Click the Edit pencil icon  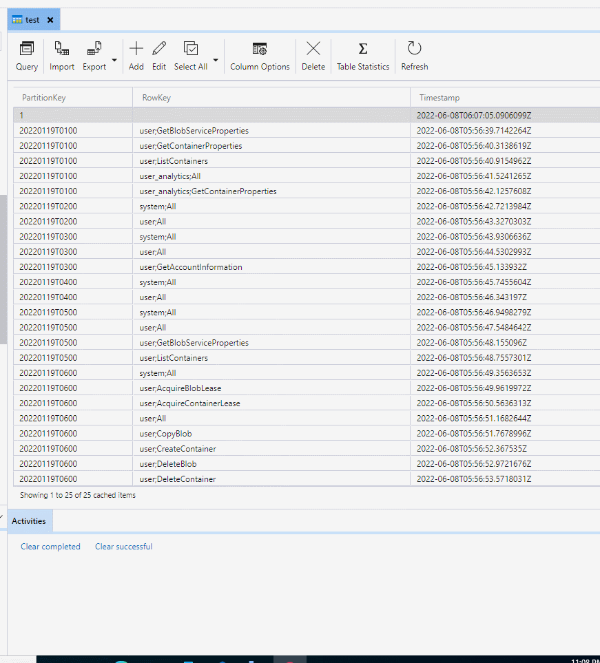159,49
